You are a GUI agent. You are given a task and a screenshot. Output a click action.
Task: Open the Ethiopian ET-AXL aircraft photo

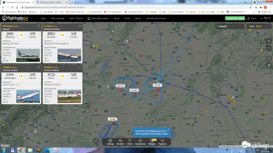[69, 55]
